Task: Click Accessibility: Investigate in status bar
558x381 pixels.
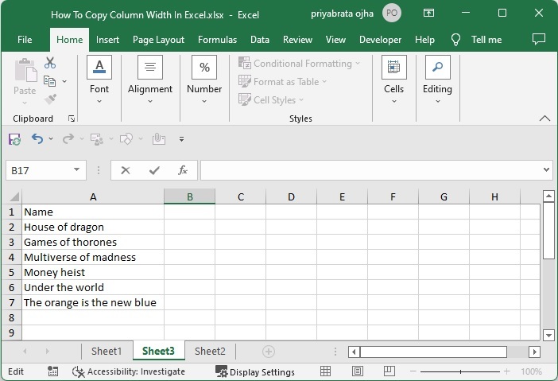Action: tap(129, 371)
